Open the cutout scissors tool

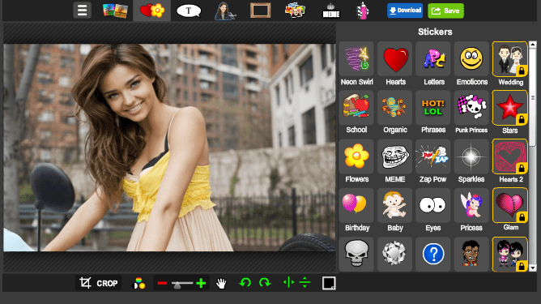224,11
